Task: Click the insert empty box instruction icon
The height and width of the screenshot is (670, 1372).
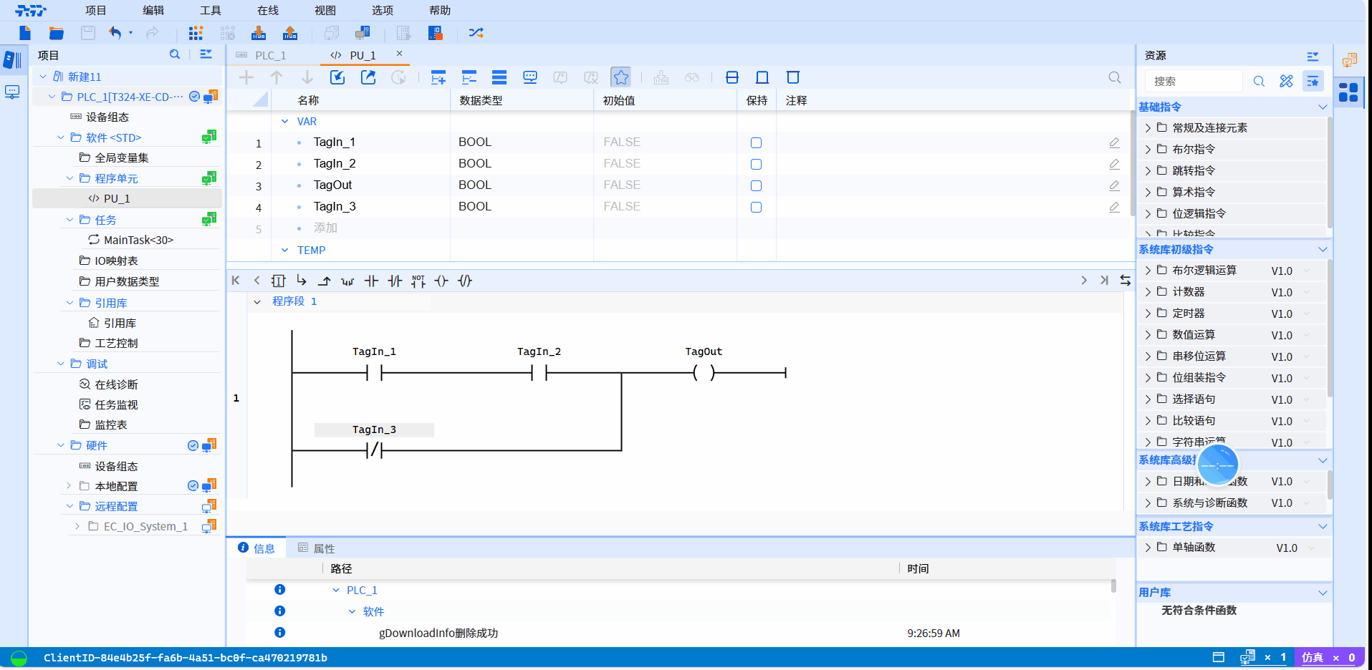Action: (x=278, y=281)
